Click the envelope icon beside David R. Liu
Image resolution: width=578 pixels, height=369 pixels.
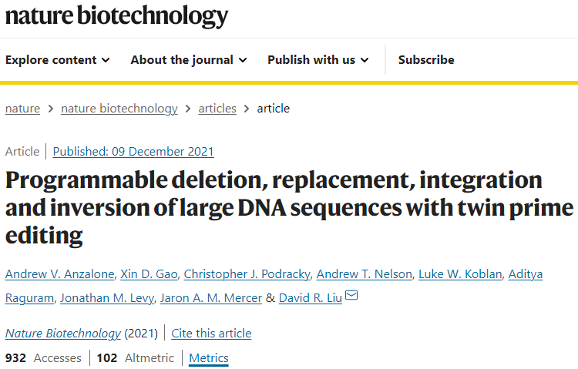[x=351, y=295]
